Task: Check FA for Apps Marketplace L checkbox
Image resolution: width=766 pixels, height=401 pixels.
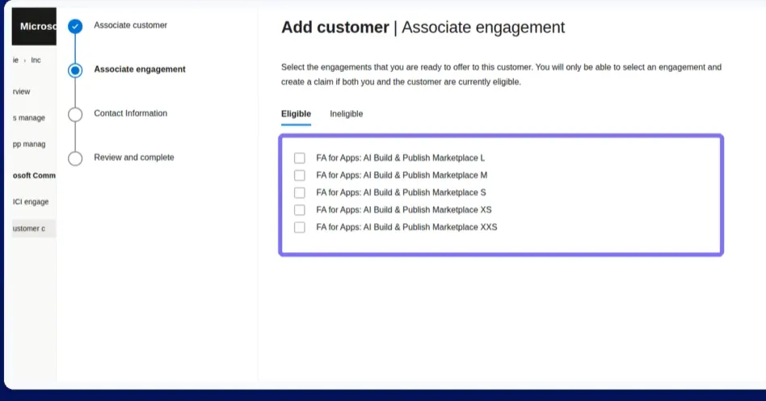Action: (x=300, y=158)
